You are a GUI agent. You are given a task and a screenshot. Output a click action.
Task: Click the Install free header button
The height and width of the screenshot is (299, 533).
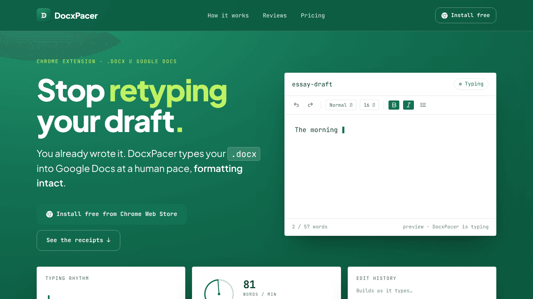(x=466, y=15)
